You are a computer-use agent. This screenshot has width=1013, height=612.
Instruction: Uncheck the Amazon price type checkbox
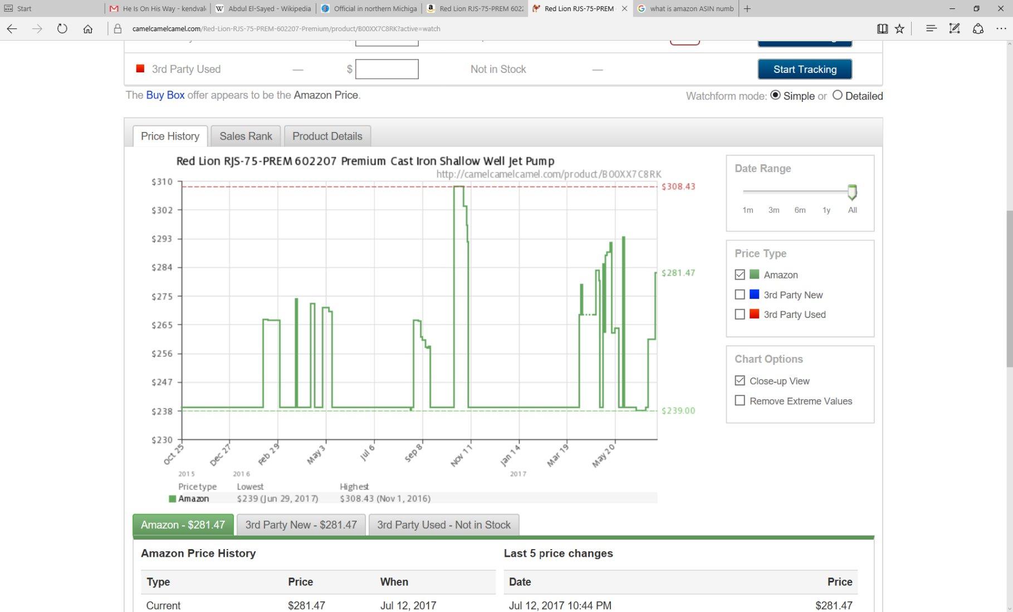[x=740, y=275]
